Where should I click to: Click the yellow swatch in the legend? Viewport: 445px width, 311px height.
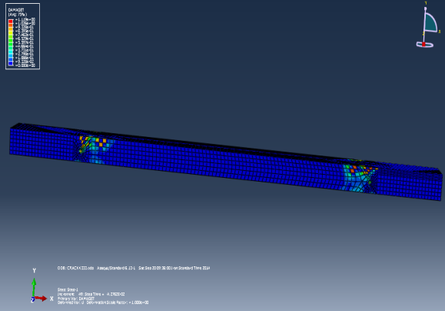pyautogui.click(x=11, y=32)
